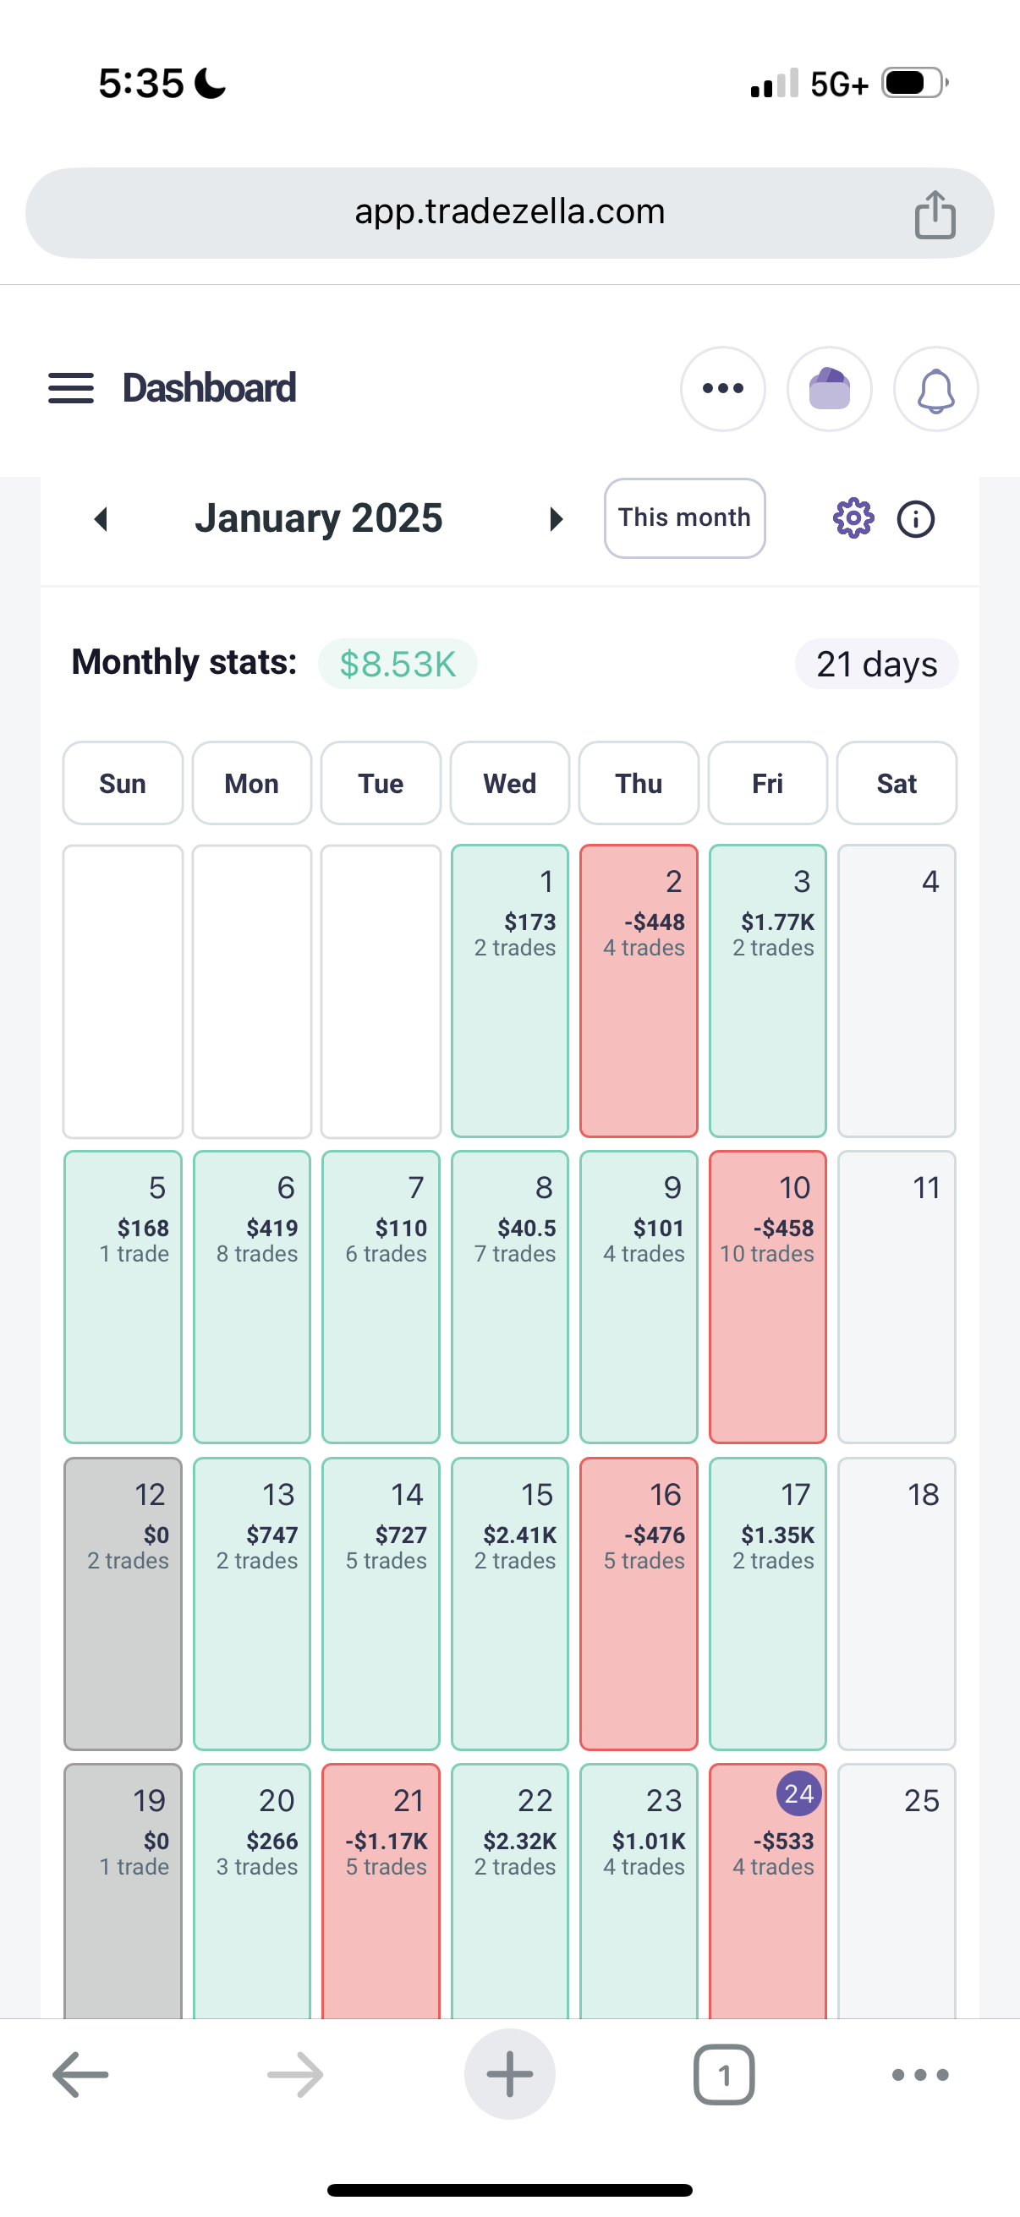This screenshot has width=1020, height=2217.
Task: Open calendar settings via the gear icon
Action: point(852,518)
